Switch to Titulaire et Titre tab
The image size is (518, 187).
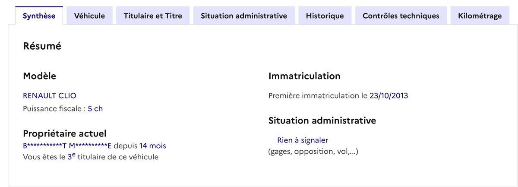(153, 16)
